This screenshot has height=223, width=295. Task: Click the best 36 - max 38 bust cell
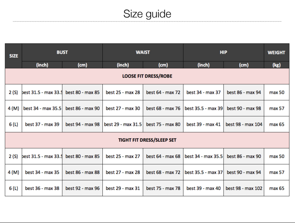coord(42,188)
